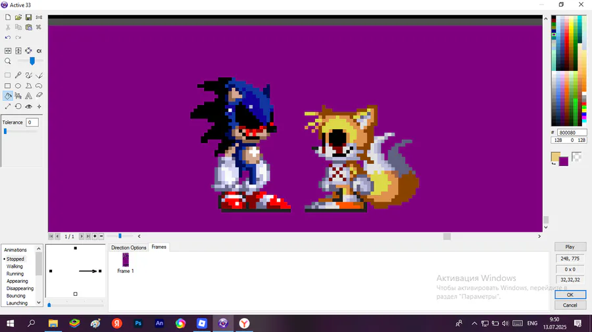Select the Color Picker eyedropper tool

[x=18, y=75]
